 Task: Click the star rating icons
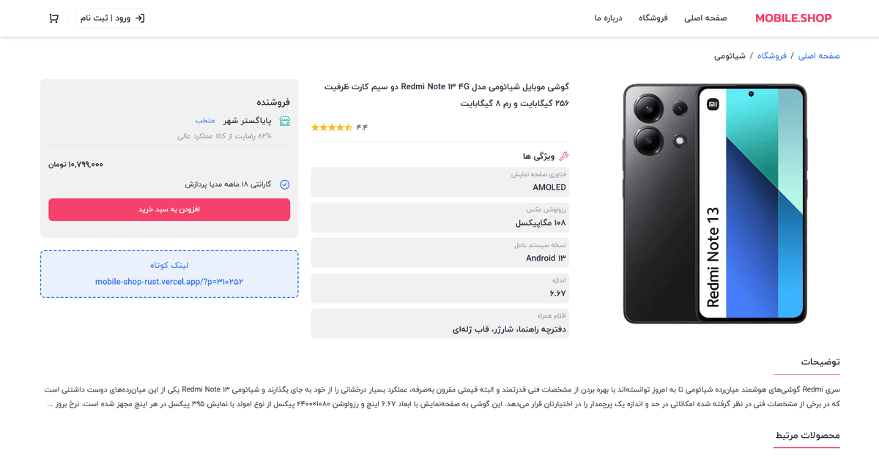pos(332,127)
